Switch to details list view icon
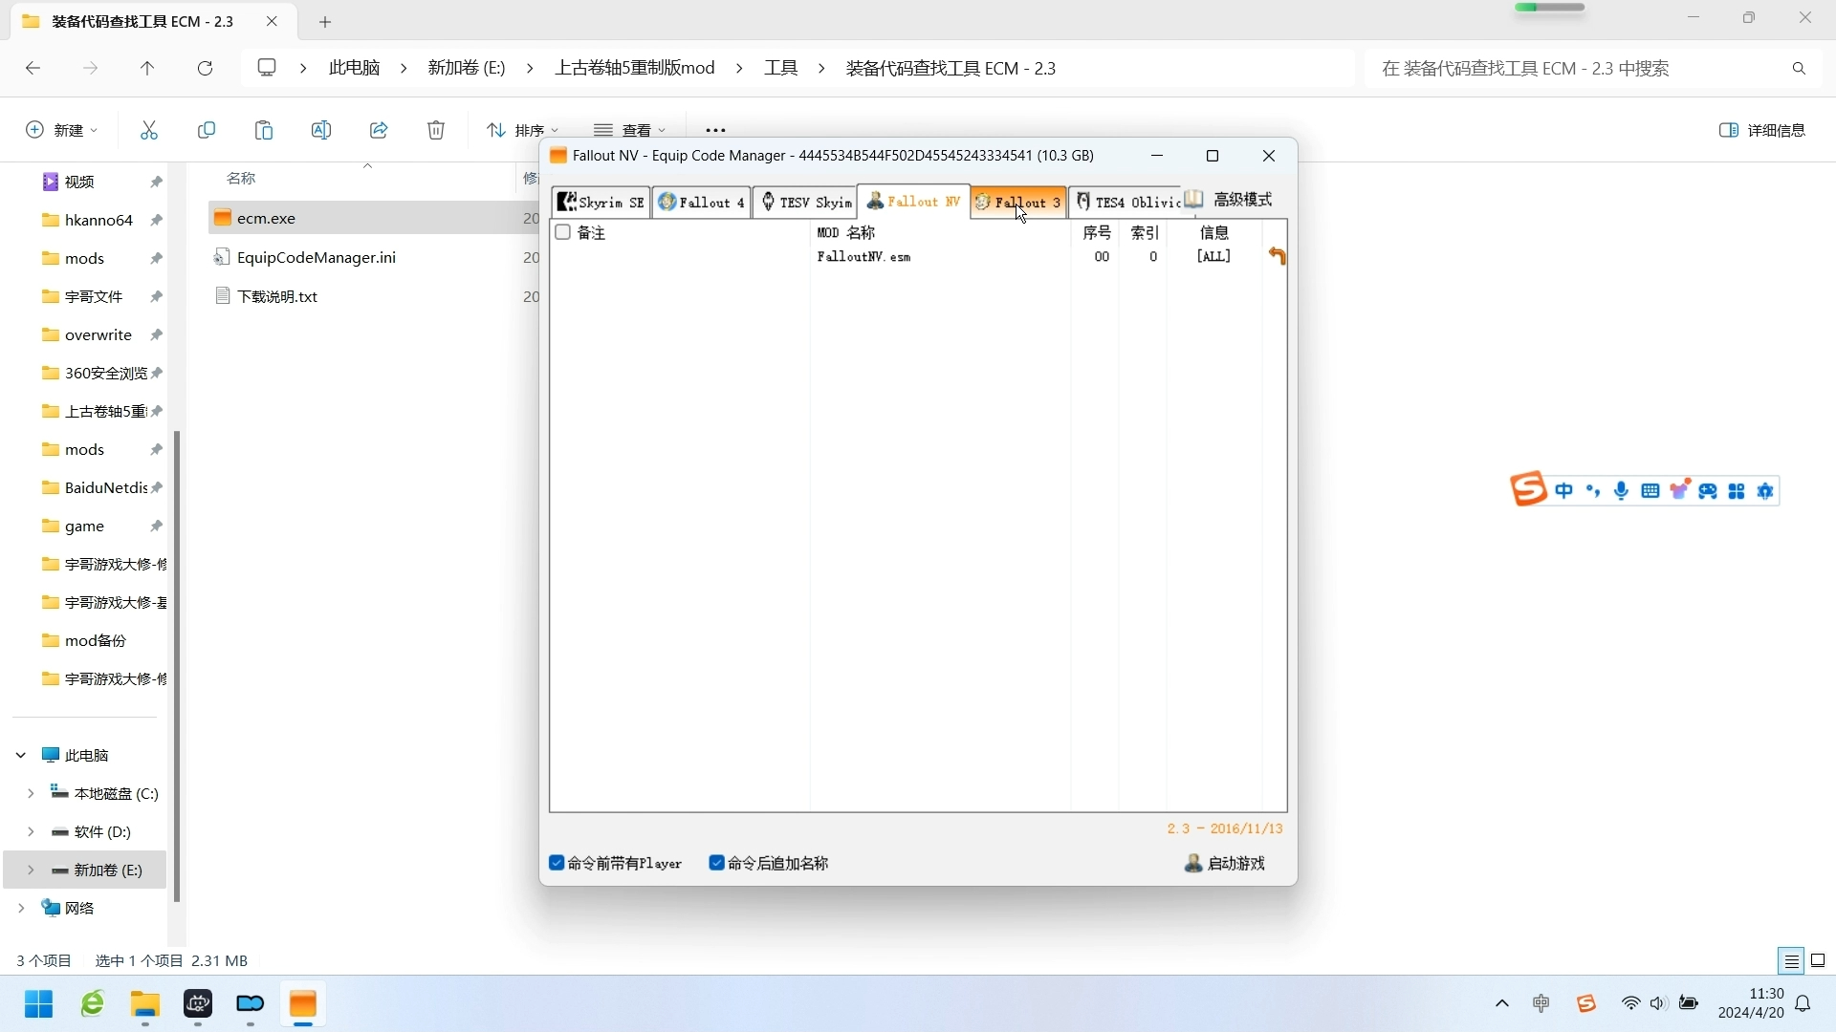 point(1791,960)
